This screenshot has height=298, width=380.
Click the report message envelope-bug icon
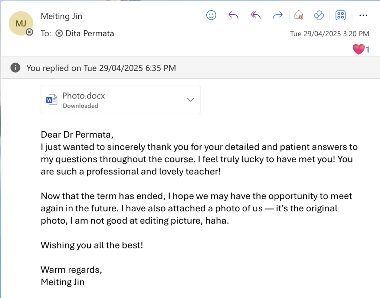coord(299,15)
